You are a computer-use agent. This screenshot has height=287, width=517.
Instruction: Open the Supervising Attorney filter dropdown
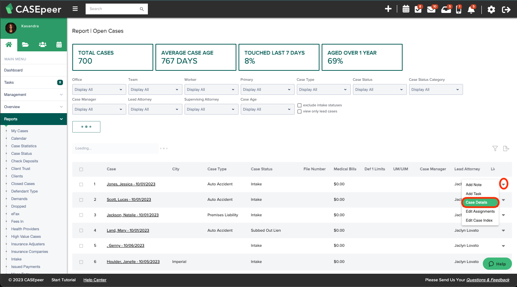[212, 109]
